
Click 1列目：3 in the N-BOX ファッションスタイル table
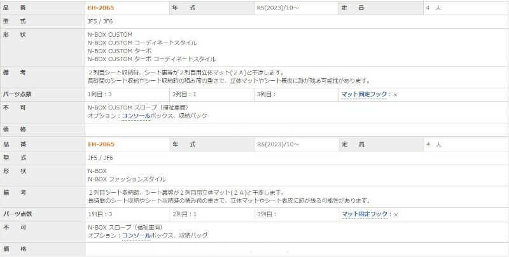pos(100,214)
